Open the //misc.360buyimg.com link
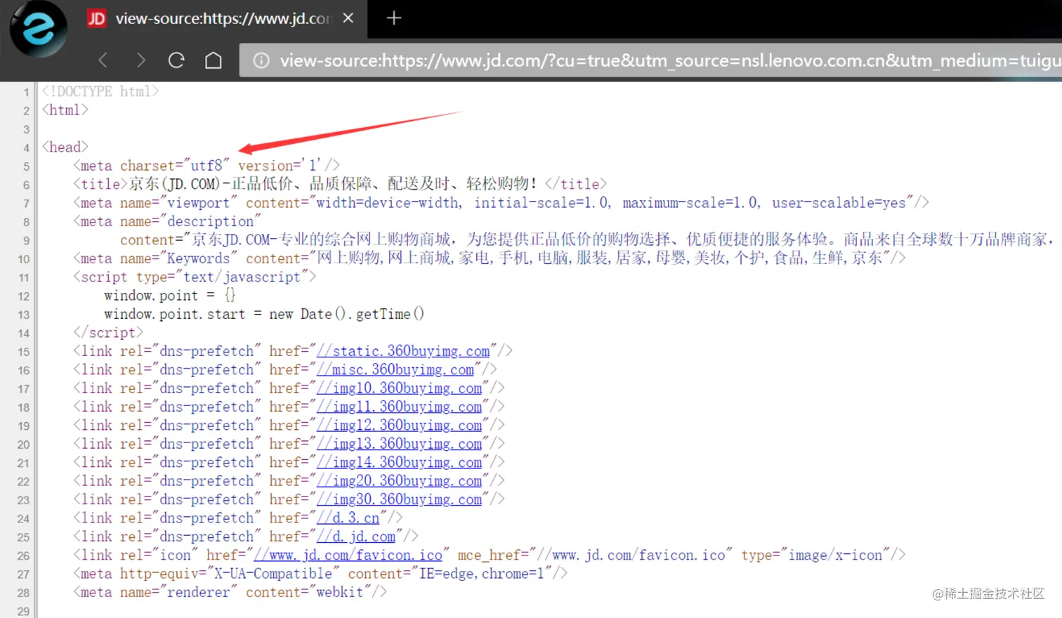The height and width of the screenshot is (618, 1062). point(395,369)
